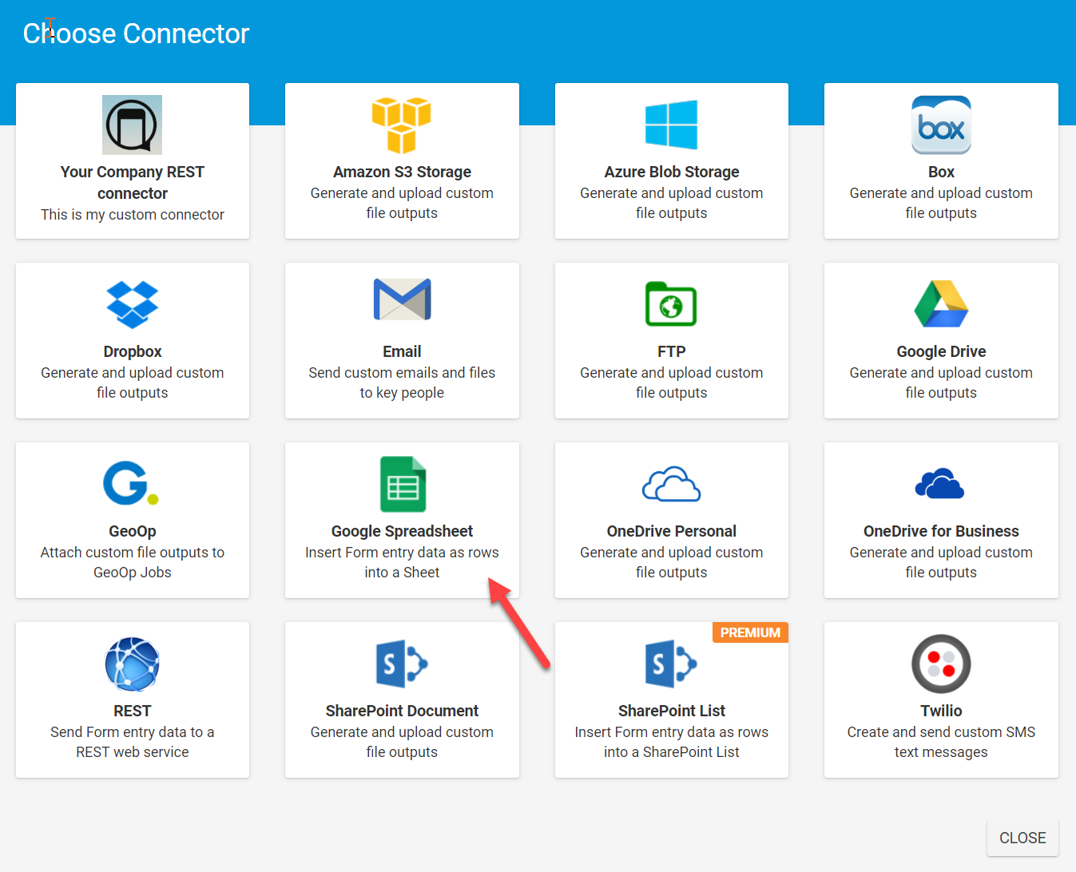Open the Amazon S3 Storage title
The height and width of the screenshot is (872, 1076).
pos(402,172)
